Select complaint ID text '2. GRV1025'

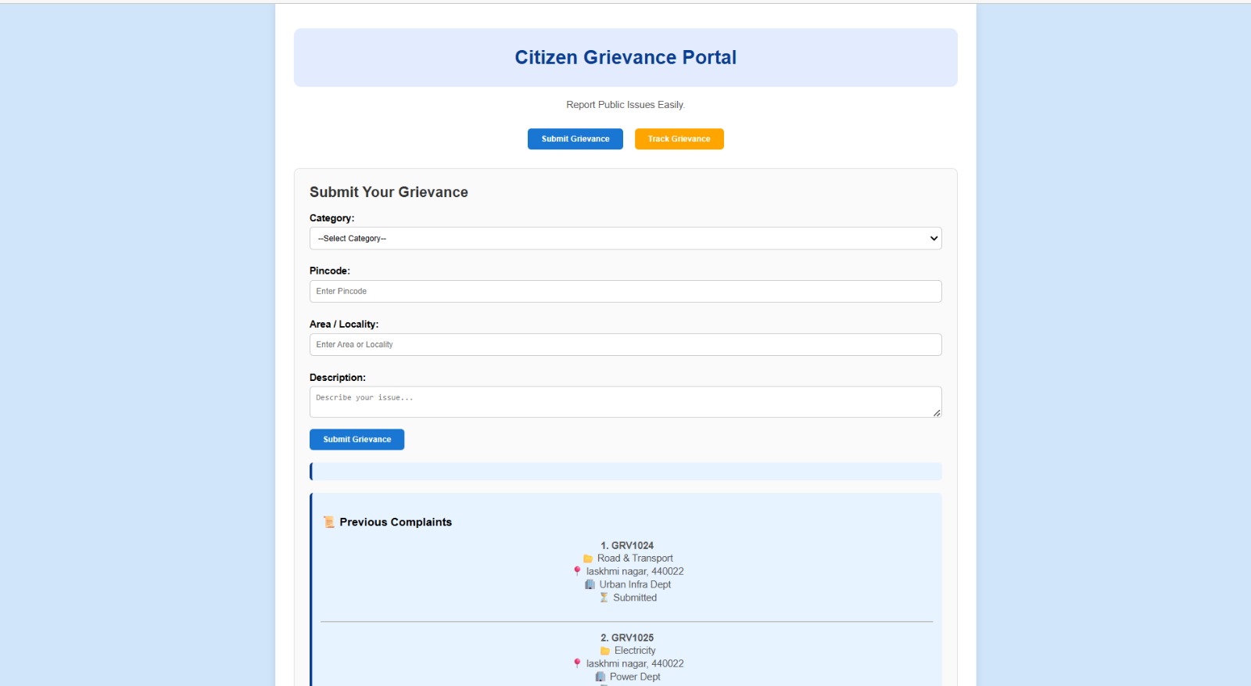(x=627, y=638)
